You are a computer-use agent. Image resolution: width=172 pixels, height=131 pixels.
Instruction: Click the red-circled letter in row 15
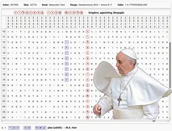tap(87, 58)
